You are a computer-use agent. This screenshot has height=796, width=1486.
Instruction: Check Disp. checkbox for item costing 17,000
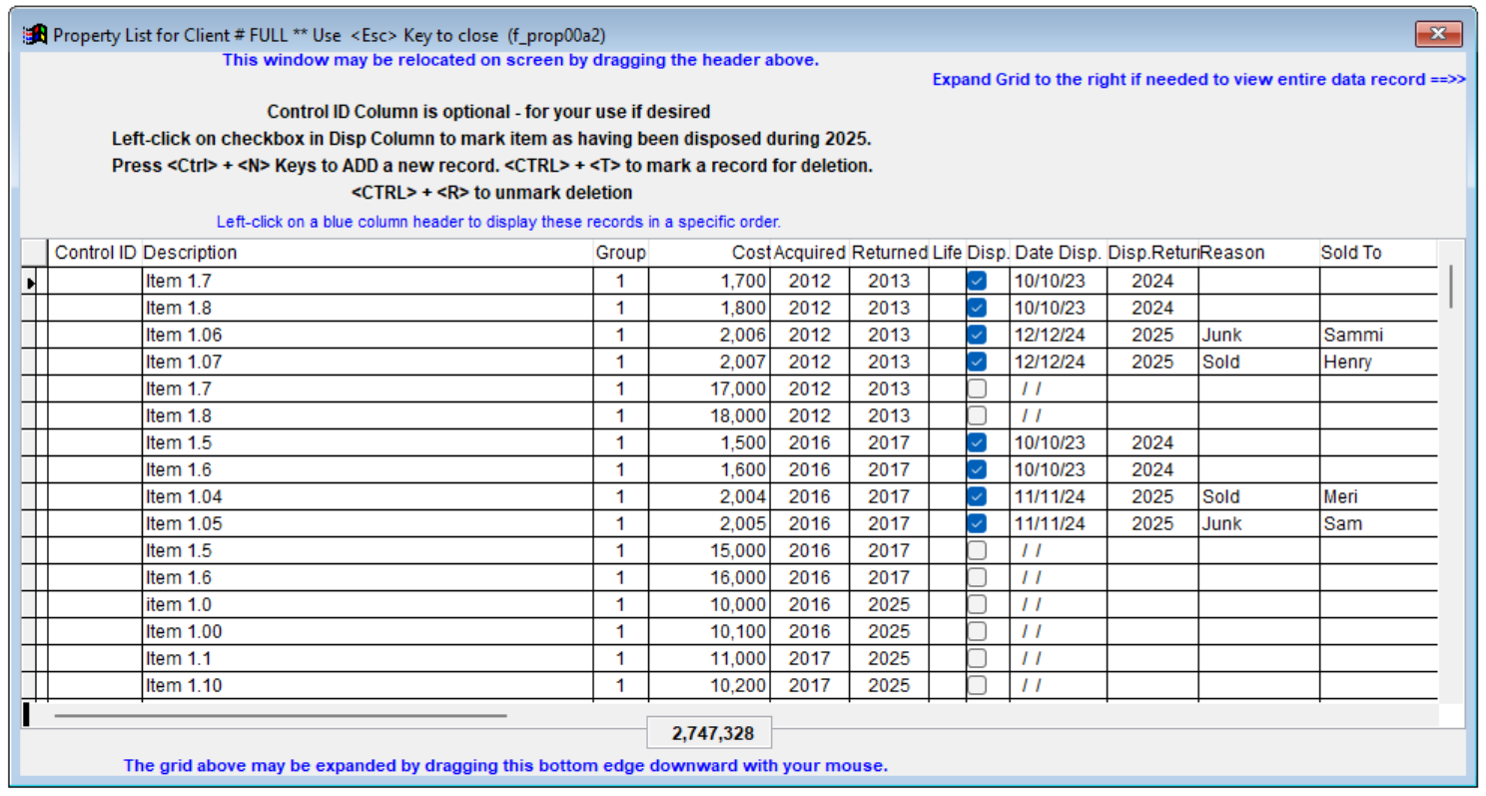tap(977, 389)
